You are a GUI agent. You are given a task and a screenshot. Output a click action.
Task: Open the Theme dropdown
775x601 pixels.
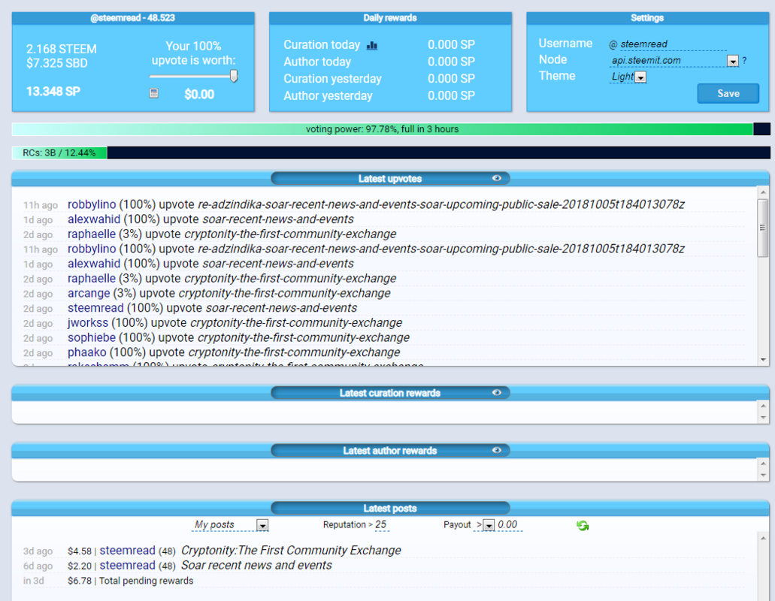click(x=640, y=77)
